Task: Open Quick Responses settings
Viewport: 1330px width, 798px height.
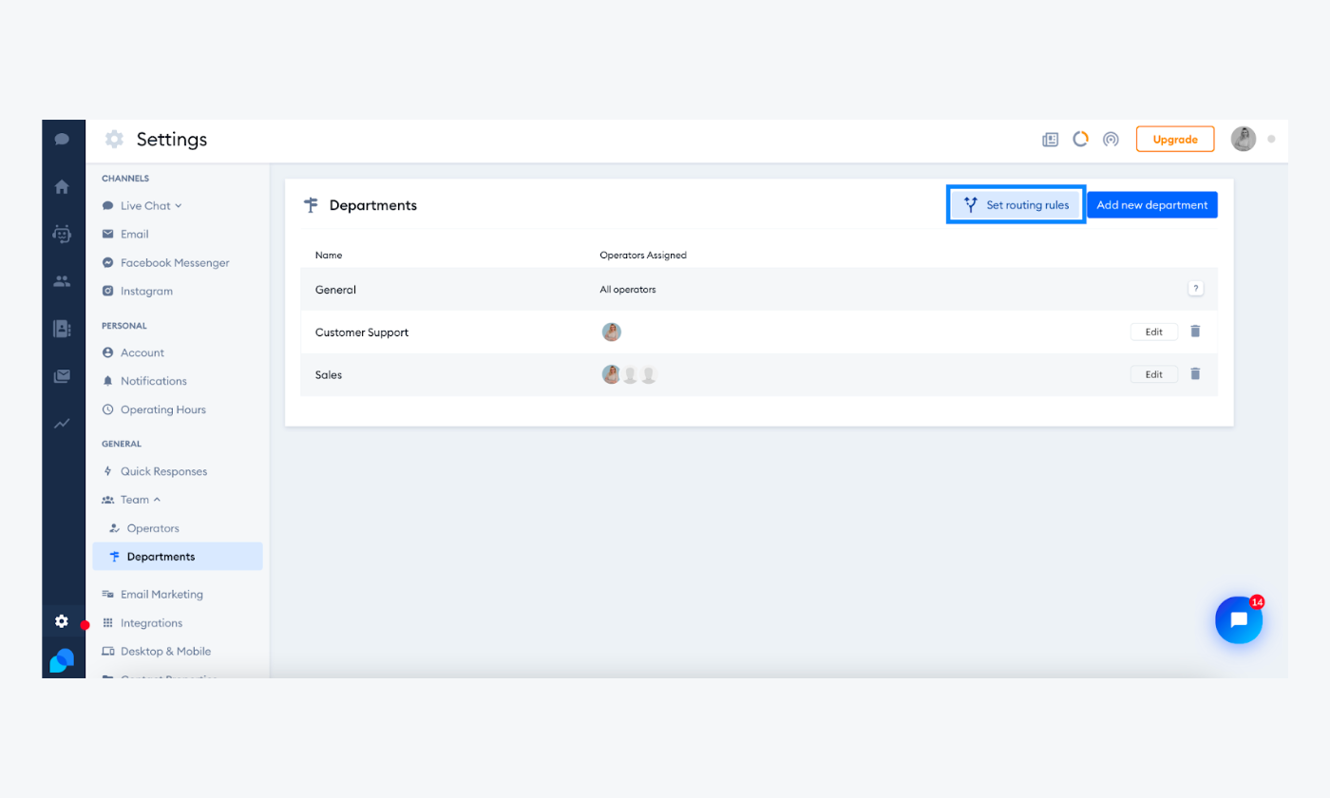Action: [154, 471]
